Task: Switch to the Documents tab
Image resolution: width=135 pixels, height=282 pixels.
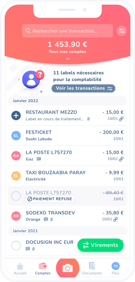Action: point(92,268)
